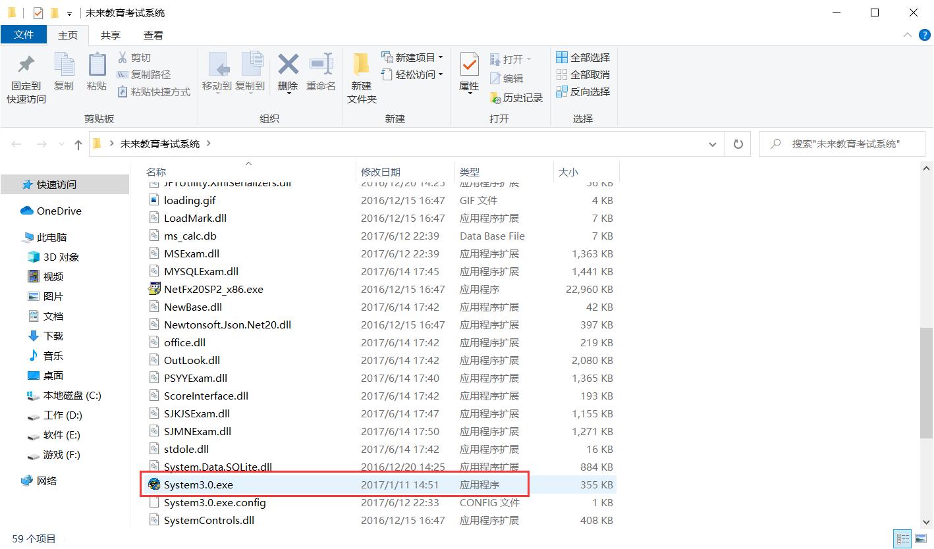Viewport: 934px width, 549px height.
Task: Open Properties (属性) for System3.0.exe
Action: click(468, 74)
